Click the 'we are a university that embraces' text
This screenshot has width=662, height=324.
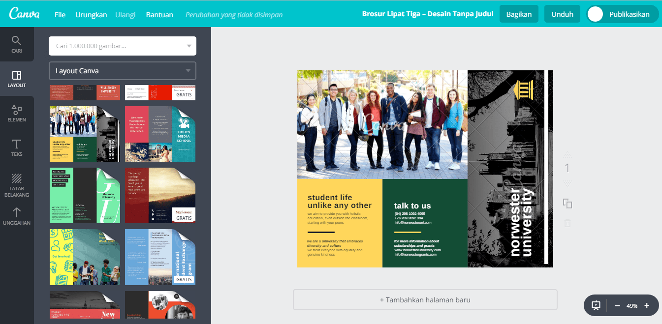[335, 241]
